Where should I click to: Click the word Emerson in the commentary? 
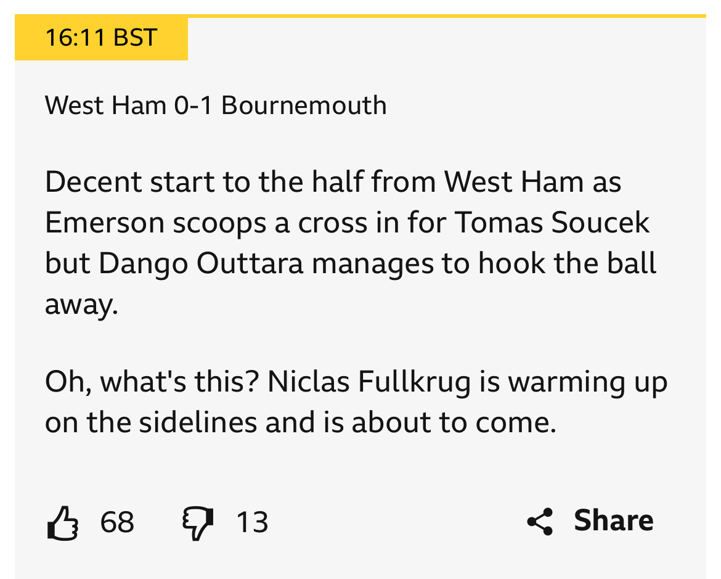pyautogui.click(x=105, y=223)
